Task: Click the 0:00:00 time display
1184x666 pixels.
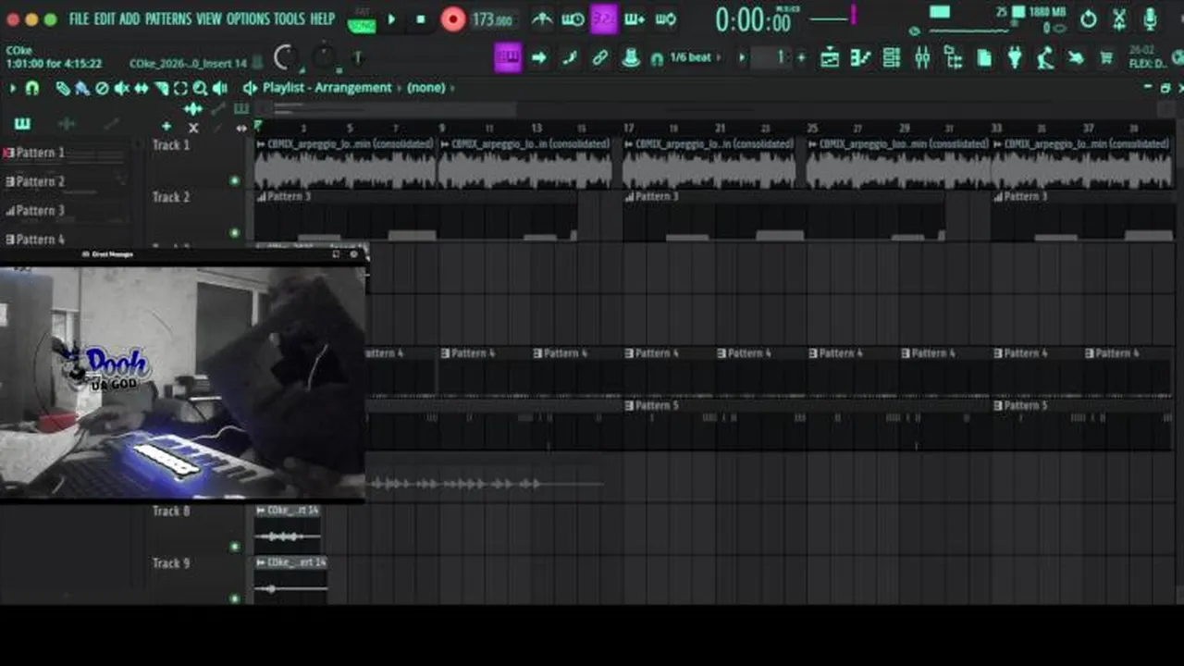Action: pos(754,19)
